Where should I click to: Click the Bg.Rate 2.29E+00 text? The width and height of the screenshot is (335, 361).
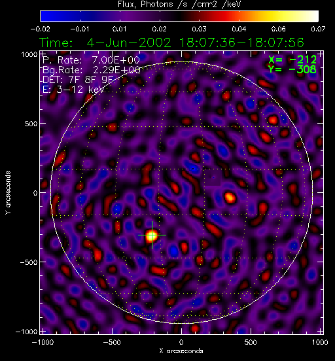pos(92,70)
